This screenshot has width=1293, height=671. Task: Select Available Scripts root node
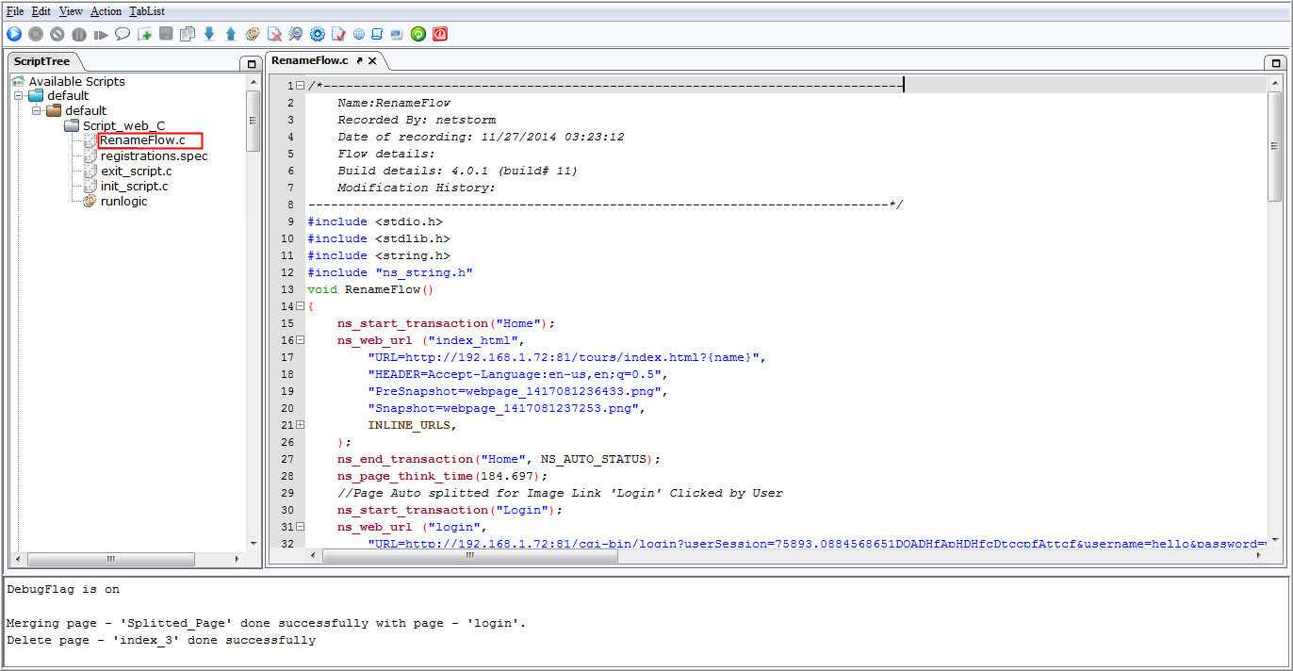[76, 81]
